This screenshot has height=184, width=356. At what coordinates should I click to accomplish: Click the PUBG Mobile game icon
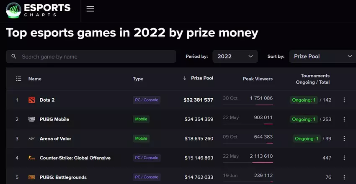pos(32,119)
